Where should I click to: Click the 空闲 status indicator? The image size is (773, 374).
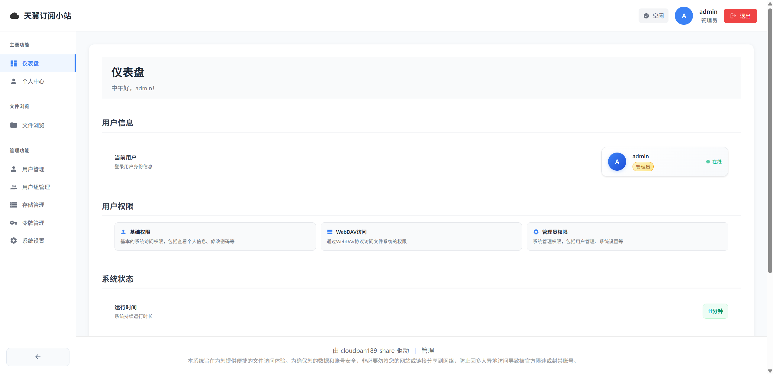[653, 16]
